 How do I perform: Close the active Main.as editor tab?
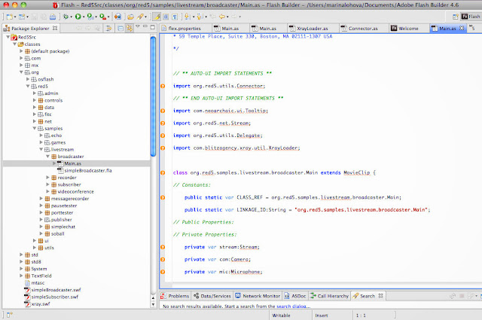point(462,28)
